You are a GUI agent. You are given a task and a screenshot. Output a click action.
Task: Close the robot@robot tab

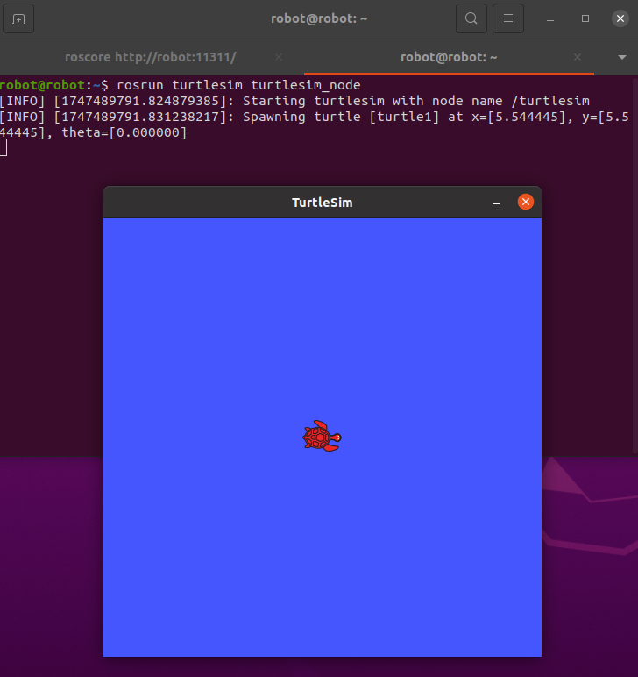(x=578, y=57)
